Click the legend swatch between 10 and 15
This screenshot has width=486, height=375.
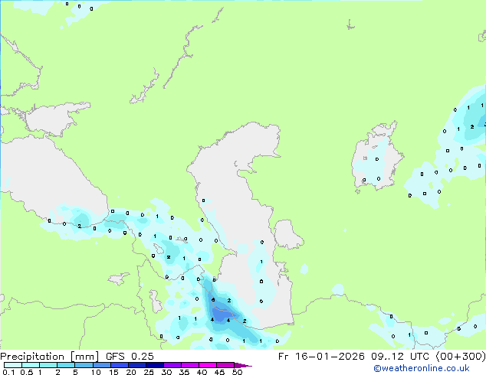coord(101,365)
